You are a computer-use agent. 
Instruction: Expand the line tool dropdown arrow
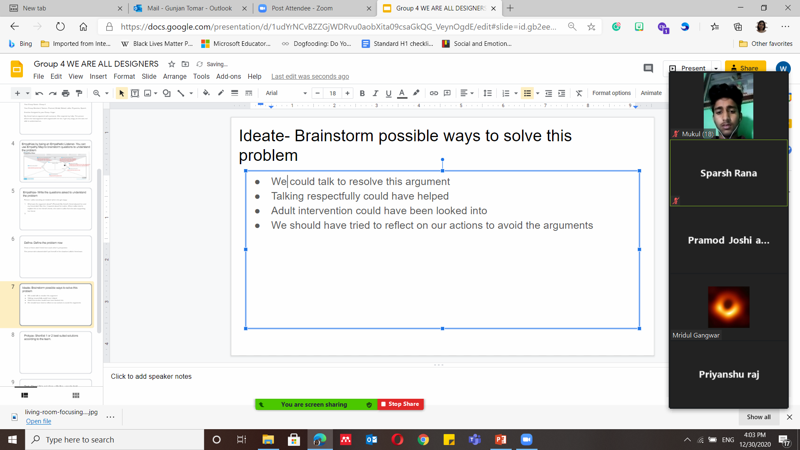(x=191, y=93)
